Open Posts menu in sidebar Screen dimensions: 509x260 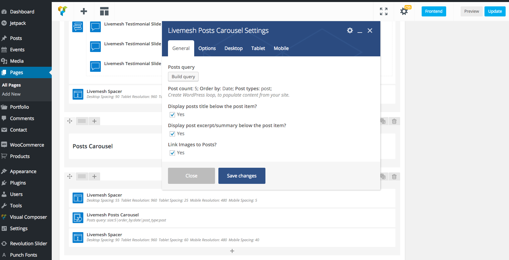[26, 38]
